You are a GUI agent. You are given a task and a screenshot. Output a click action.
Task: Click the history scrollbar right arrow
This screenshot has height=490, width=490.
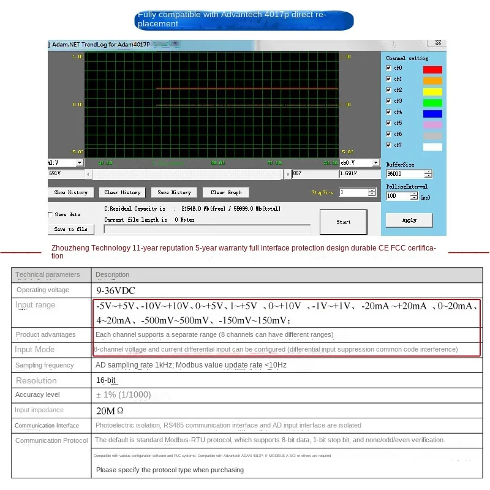click(287, 174)
